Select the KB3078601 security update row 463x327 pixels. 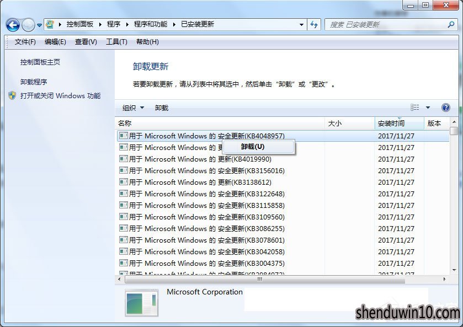coord(283,240)
